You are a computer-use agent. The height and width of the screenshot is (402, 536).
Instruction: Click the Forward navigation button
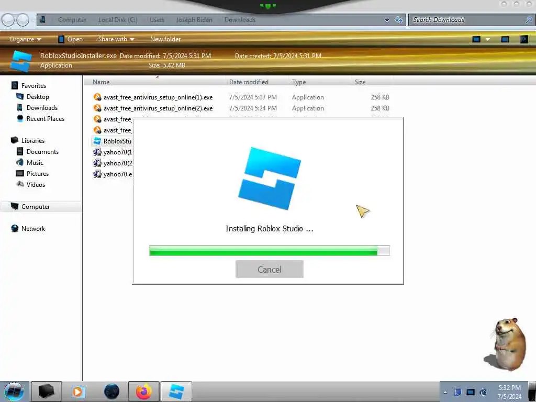click(x=23, y=20)
